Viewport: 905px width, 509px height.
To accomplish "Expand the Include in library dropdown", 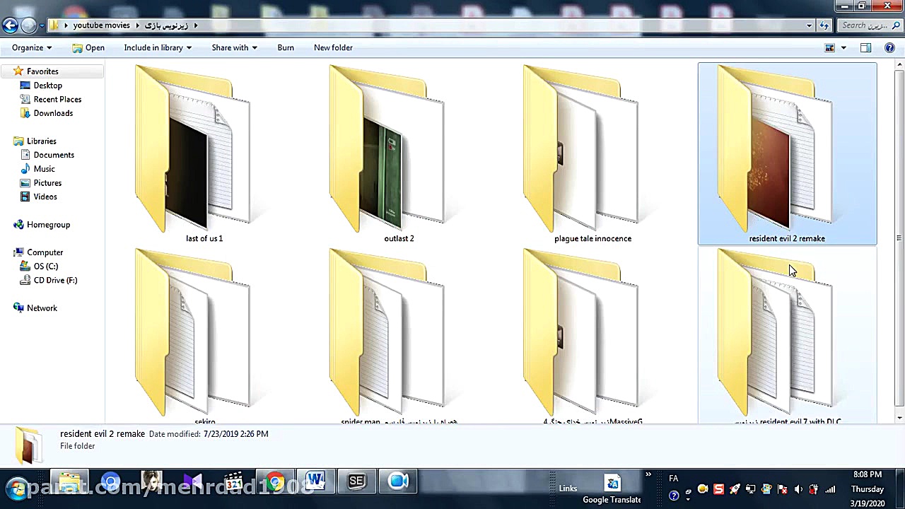I will tap(158, 47).
